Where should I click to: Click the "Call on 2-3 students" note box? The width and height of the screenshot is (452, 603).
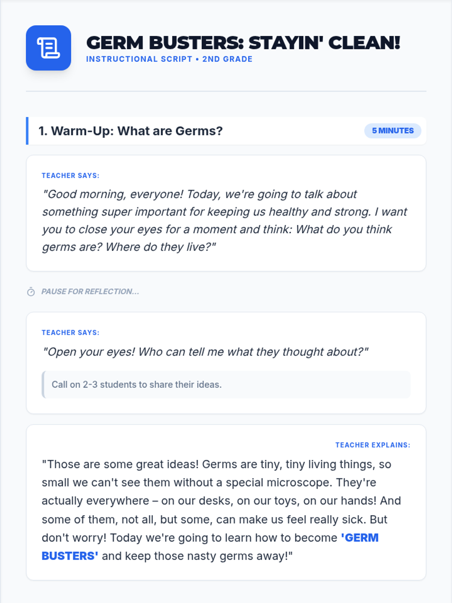point(226,384)
